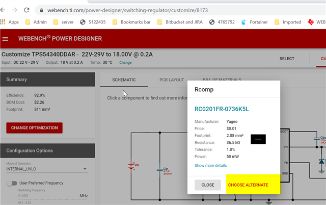
Task: Open the Apps grid in bookmarks bar
Action: pyautogui.click(x=10, y=22)
